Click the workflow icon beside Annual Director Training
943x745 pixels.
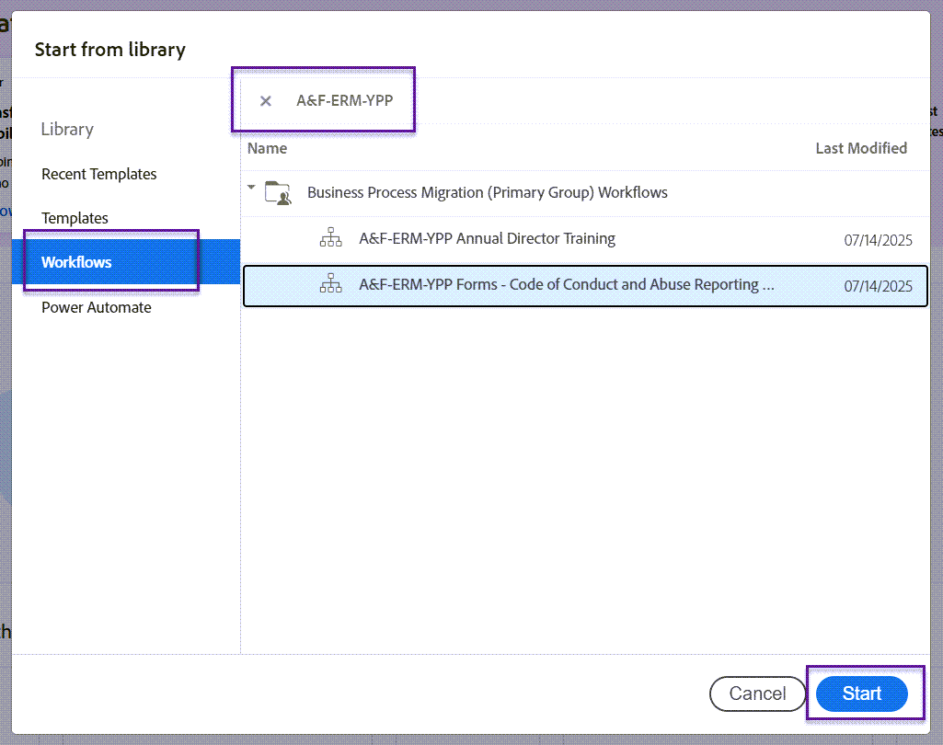pyautogui.click(x=330, y=237)
